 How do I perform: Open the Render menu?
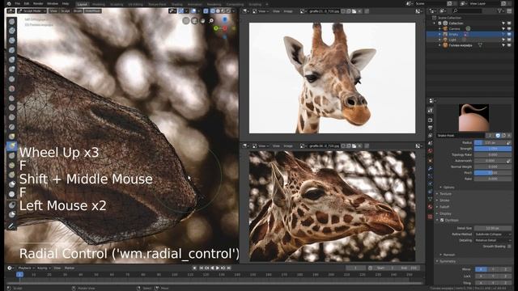(x=38, y=3)
